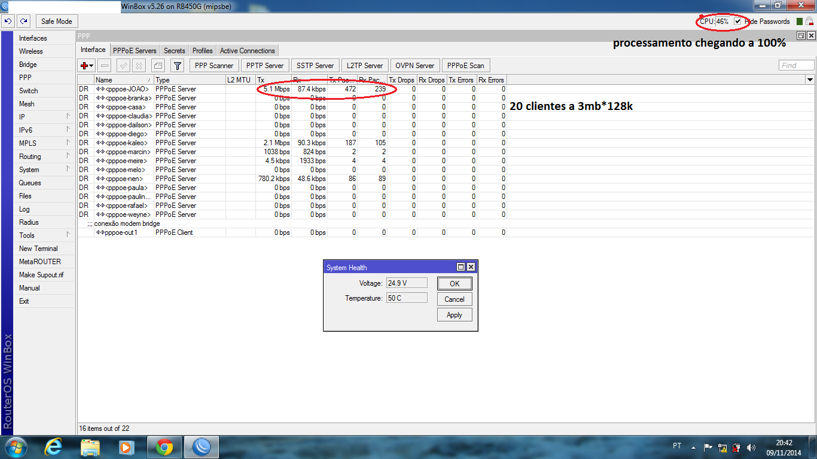Click the System Health dialog restore button
This screenshot has height=459, width=817.
461,267
